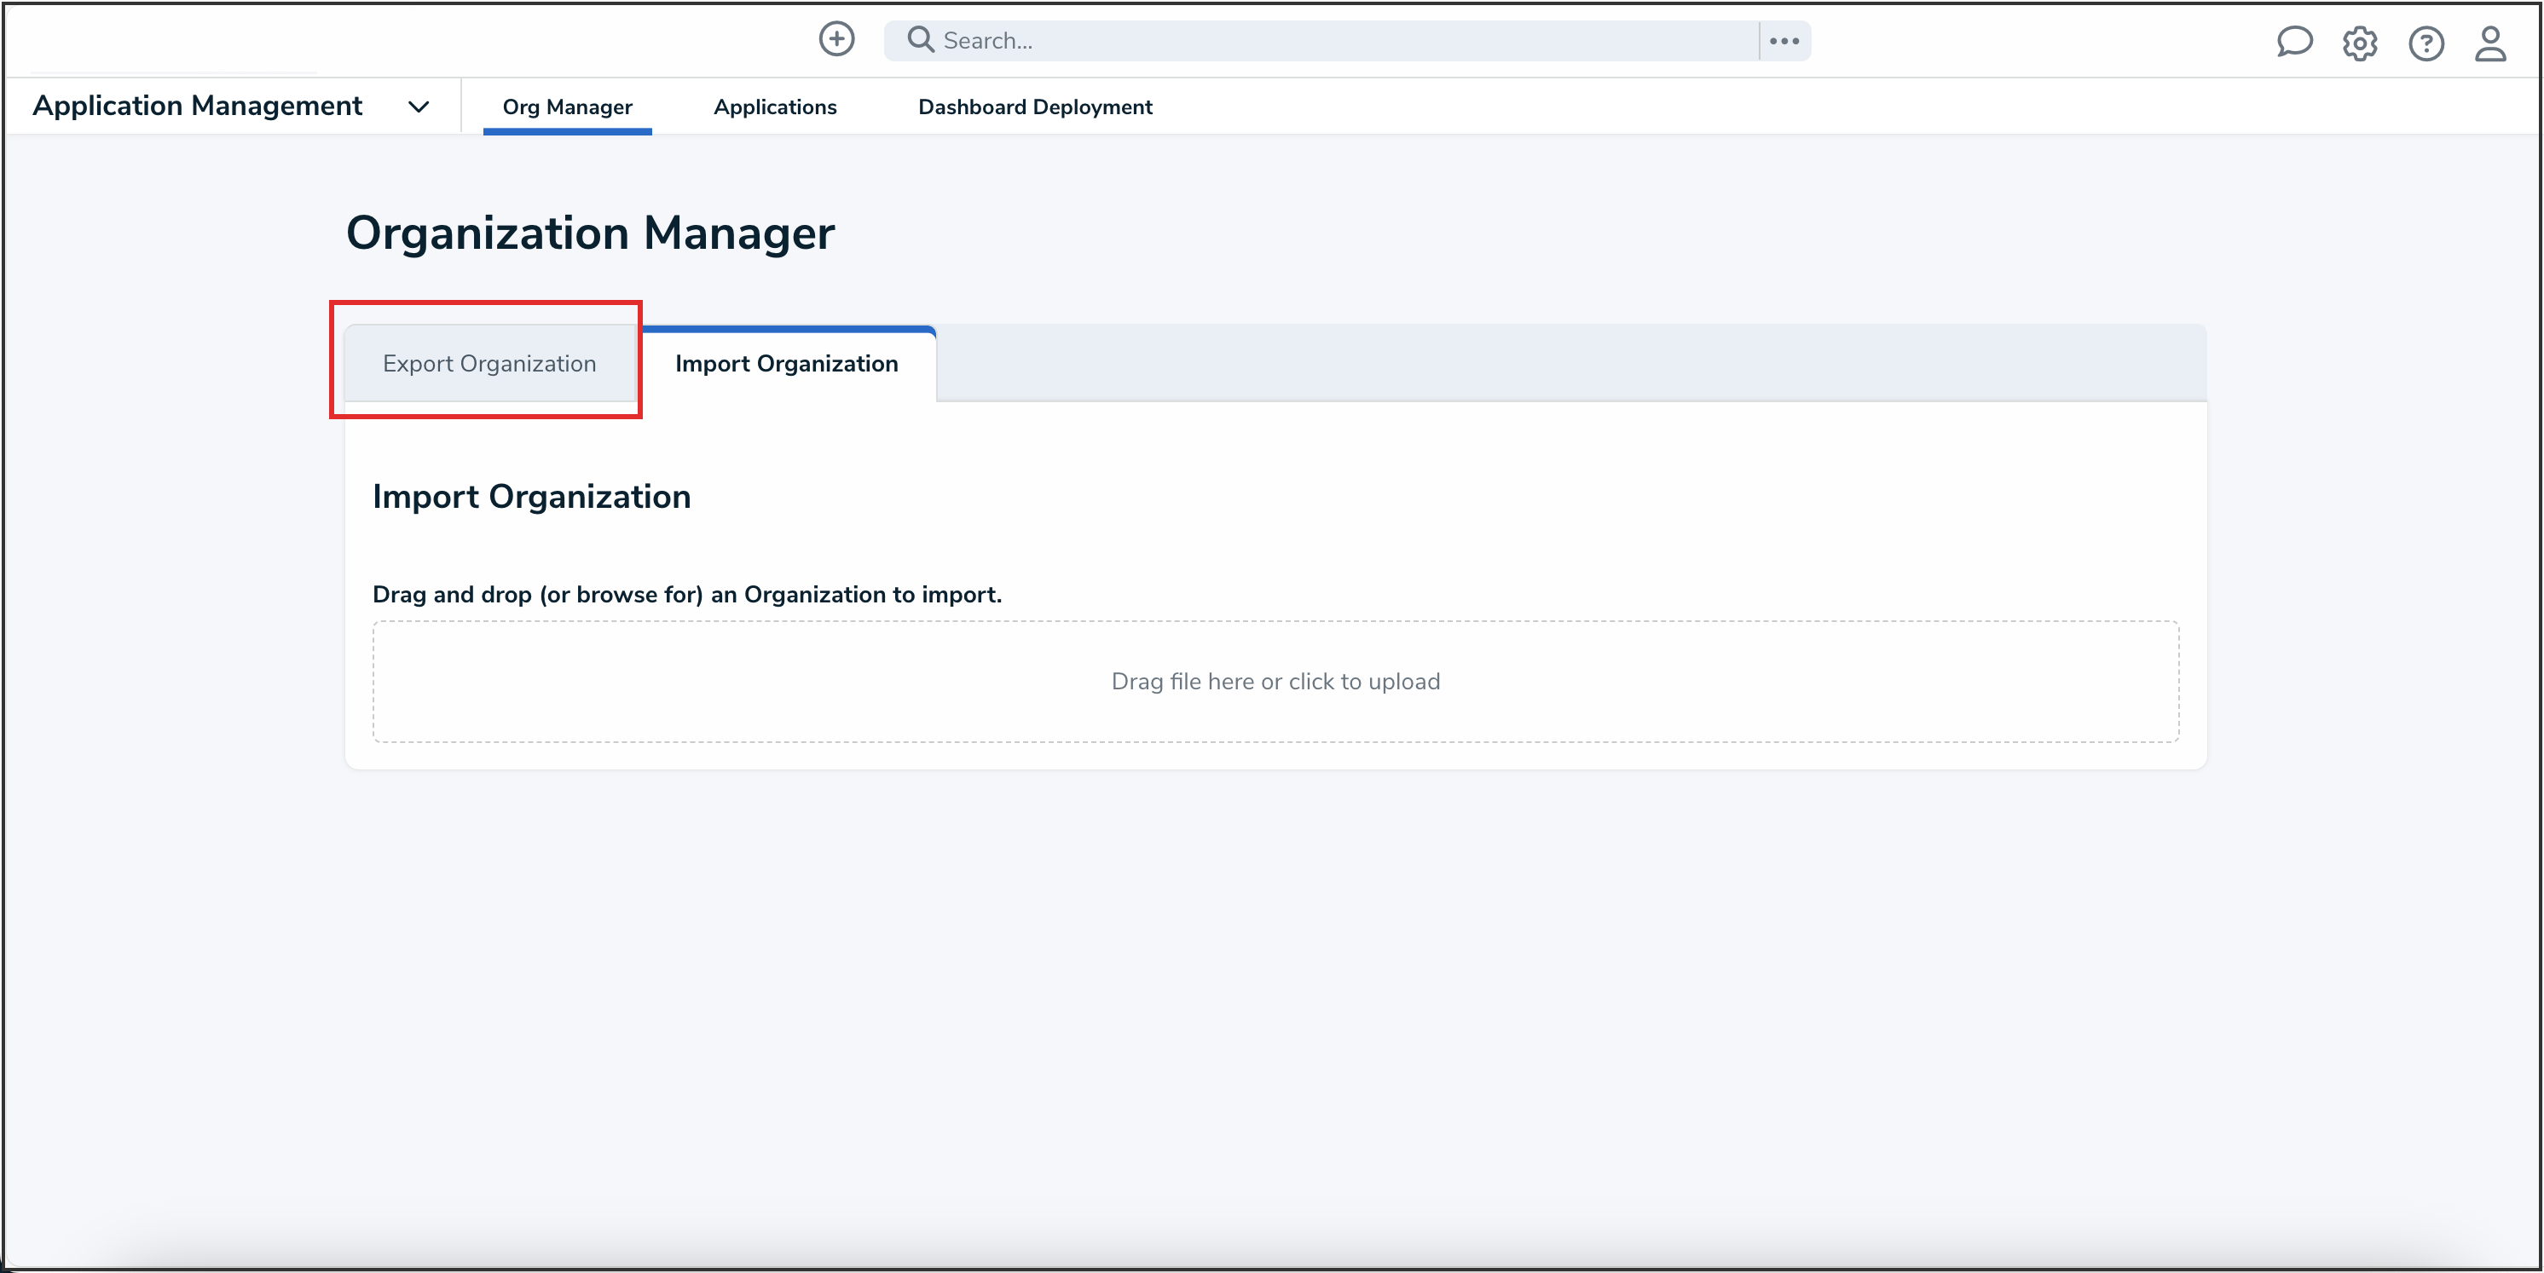Screen dimensions: 2544x1273
Task: Click the Import Organization section heading
Action: 530,497
